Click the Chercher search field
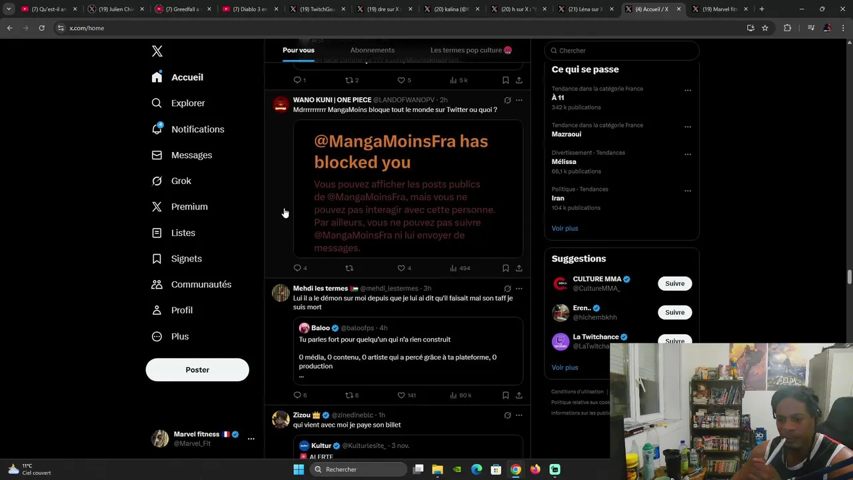Viewport: 853px width, 480px height. 622,51
